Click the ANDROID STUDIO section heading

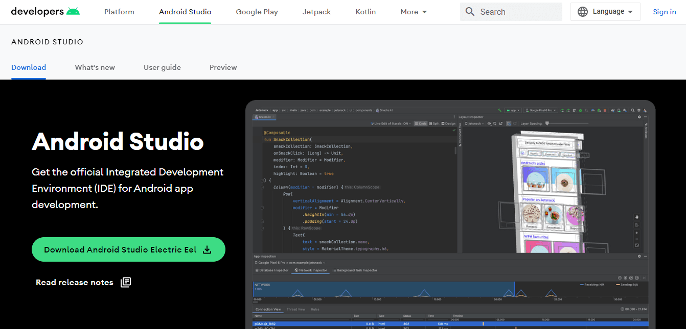pos(47,42)
